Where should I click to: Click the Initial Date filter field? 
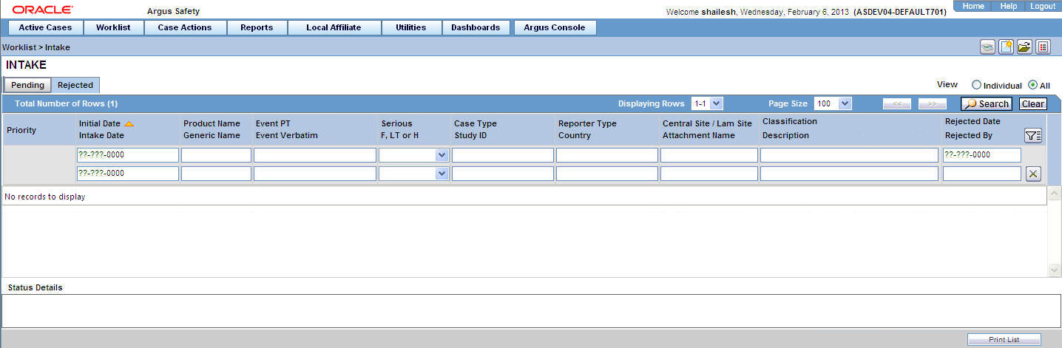click(127, 155)
